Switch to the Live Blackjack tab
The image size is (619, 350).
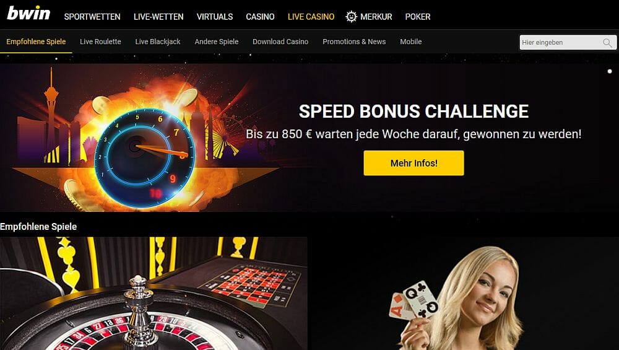pos(157,42)
